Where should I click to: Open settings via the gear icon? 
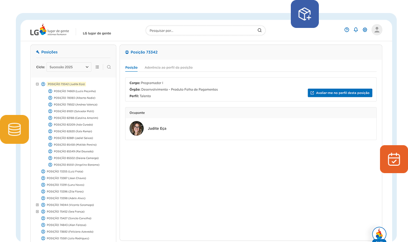[x=365, y=30]
